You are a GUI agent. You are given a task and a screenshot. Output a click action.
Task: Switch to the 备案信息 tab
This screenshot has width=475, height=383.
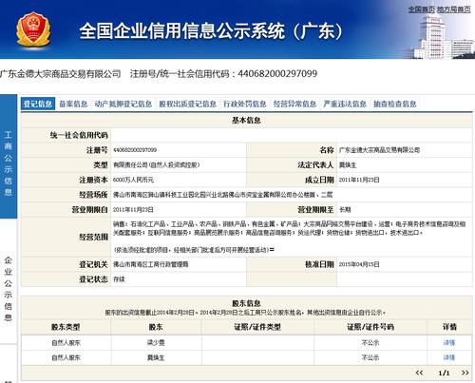point(73,104)
